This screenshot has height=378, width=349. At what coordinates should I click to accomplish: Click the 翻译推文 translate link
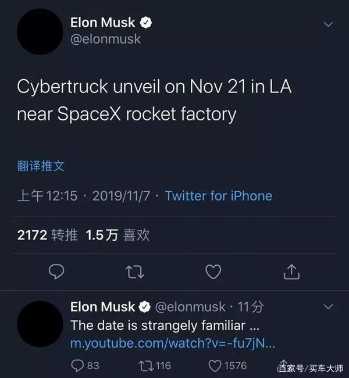41,167
